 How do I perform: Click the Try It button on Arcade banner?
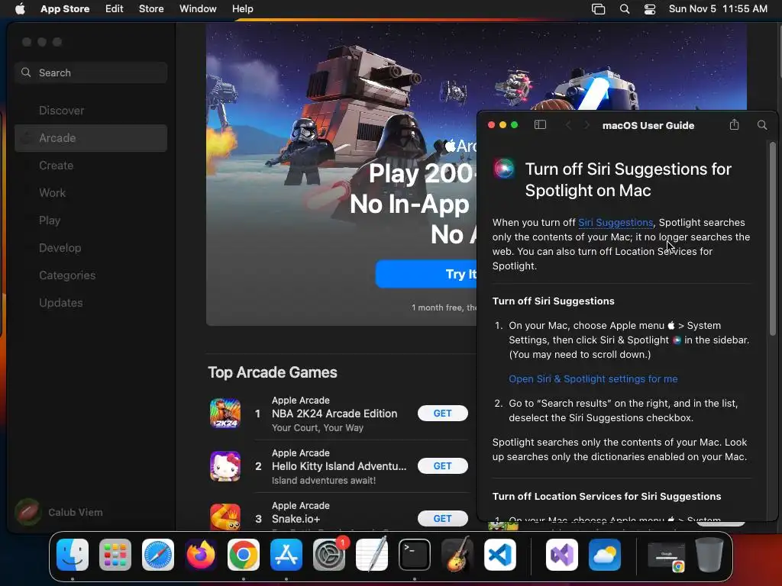(x=426, y=274)
